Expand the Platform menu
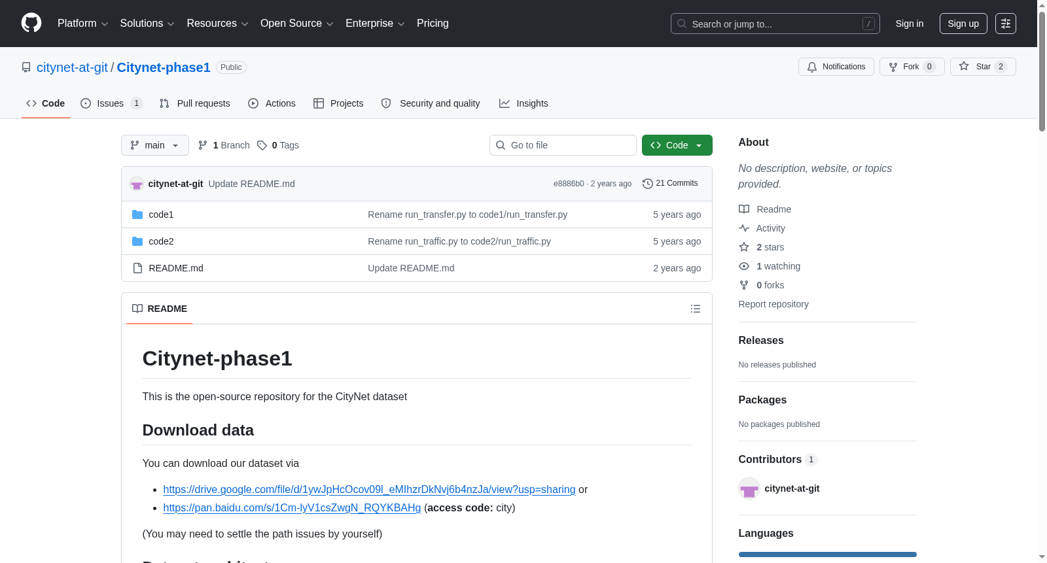The width and height of the screenshot is (1047, 563). coord(83,24)
